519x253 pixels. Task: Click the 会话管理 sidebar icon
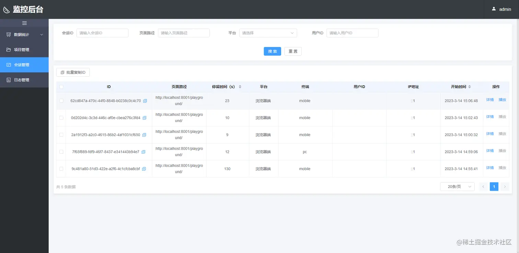point(9,65)
